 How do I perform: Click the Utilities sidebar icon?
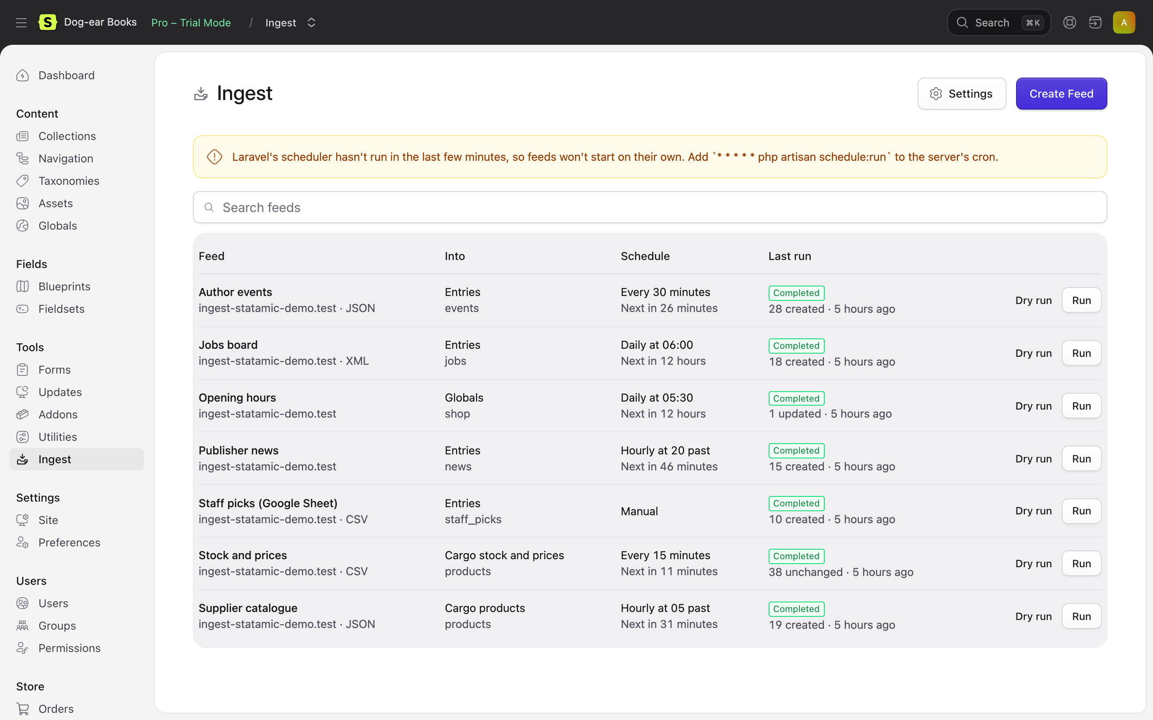point(22,437)
